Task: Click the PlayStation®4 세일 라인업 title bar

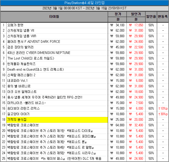Action: pyautogui.click(x=85, y=3)
